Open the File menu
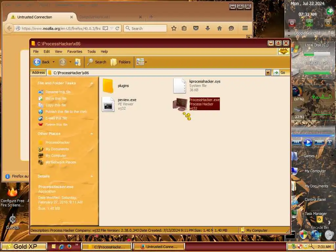Viewport: 336px width, 252px height. click(36, 52)
